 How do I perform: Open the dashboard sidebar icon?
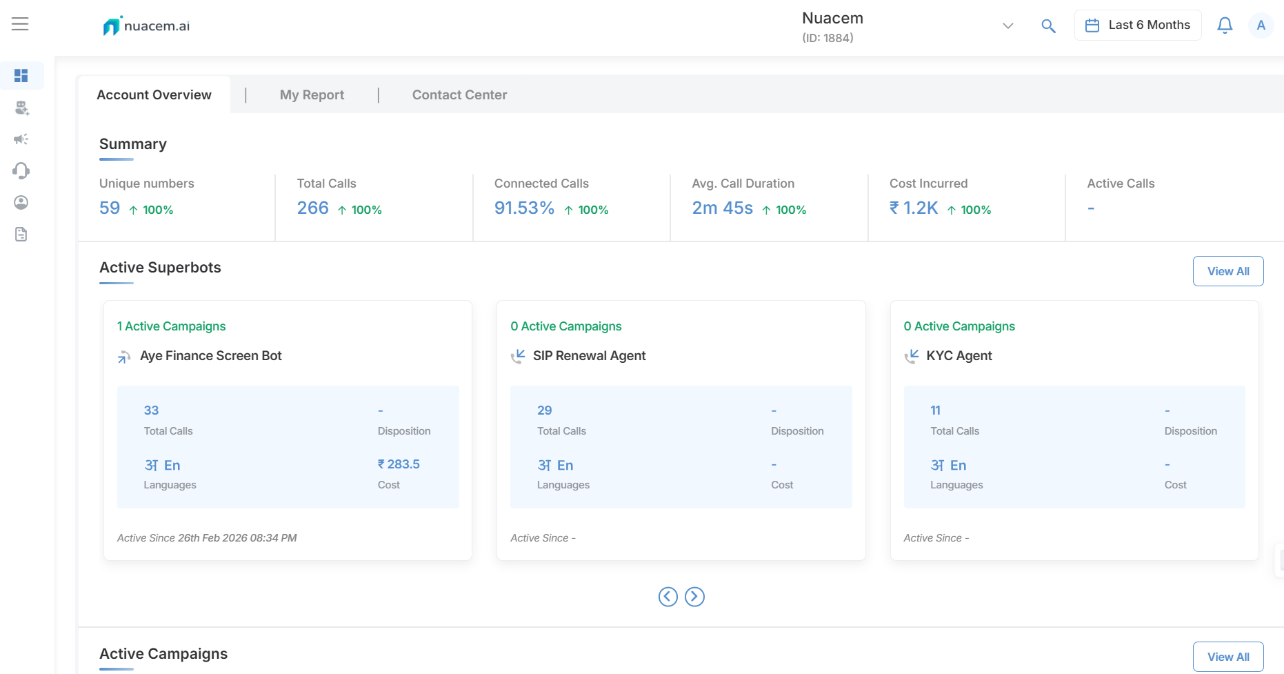21,75
